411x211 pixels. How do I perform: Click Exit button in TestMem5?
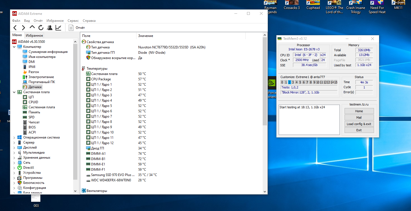click(359, 130)
